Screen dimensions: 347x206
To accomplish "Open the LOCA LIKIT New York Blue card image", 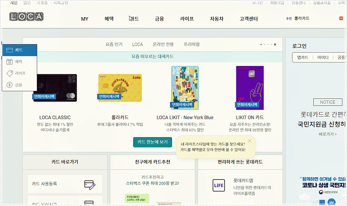I will click(185, 88).
